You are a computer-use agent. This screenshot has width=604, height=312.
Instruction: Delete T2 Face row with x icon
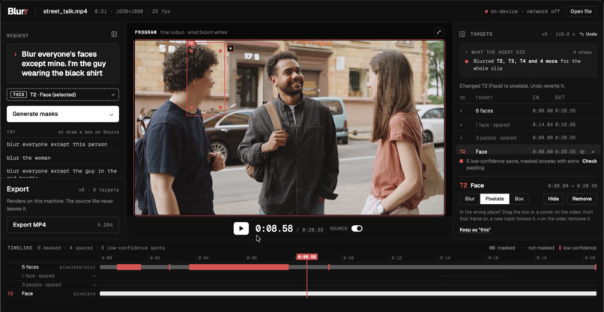coord(593,152)
